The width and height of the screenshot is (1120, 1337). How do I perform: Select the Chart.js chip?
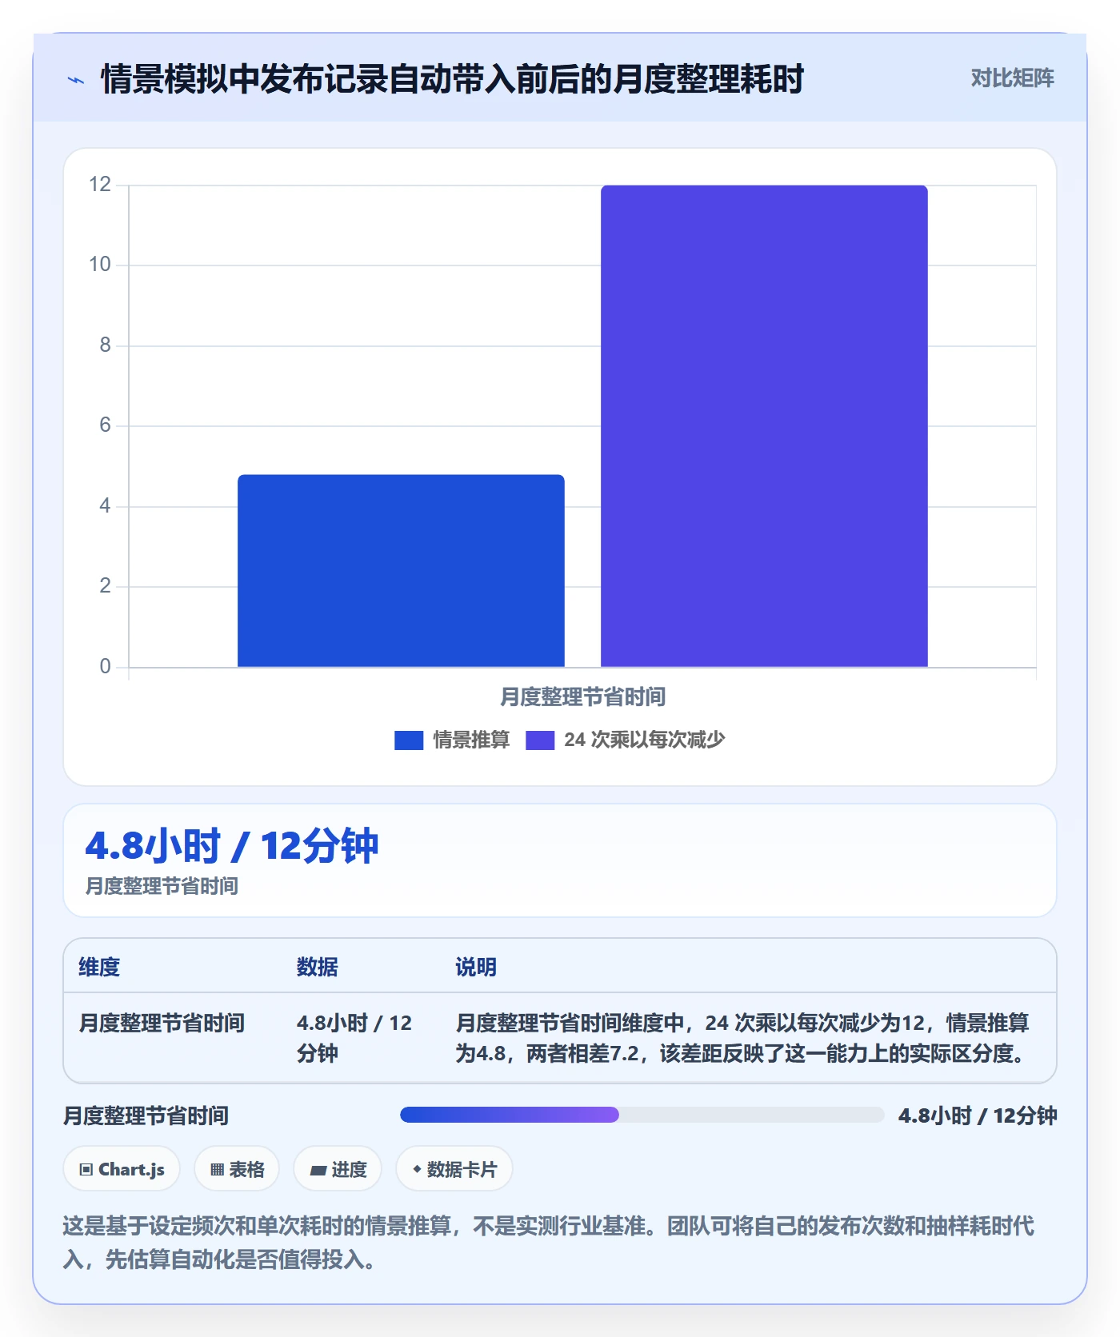122,1169
